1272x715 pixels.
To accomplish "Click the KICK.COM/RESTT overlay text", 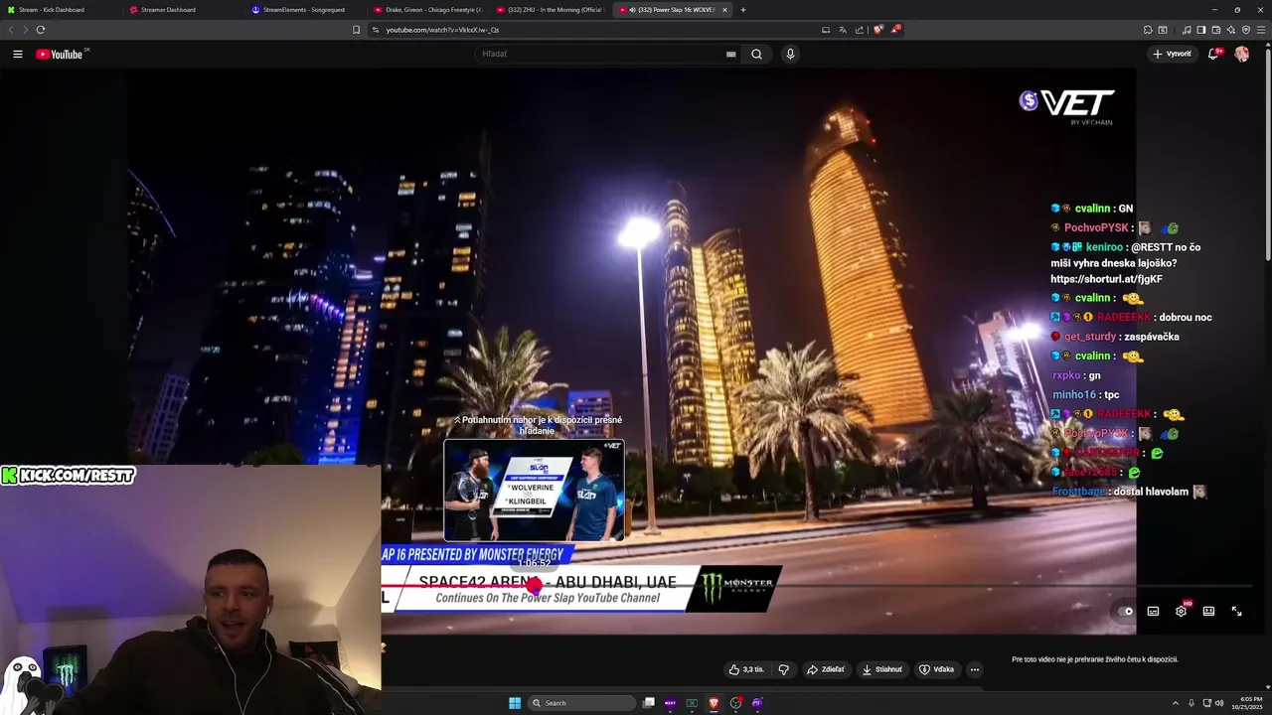I will coord(68,476).
